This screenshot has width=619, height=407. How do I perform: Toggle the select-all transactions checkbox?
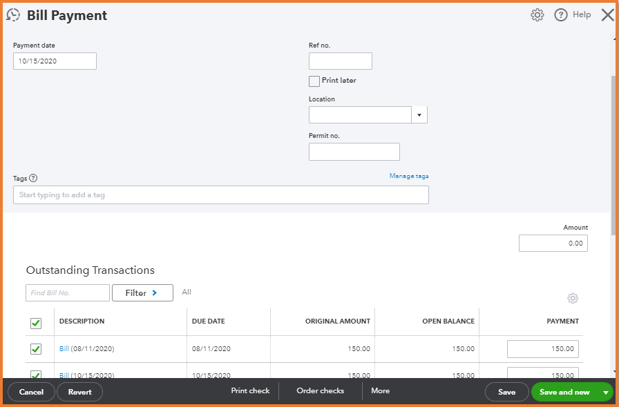(x=36, y=323)
